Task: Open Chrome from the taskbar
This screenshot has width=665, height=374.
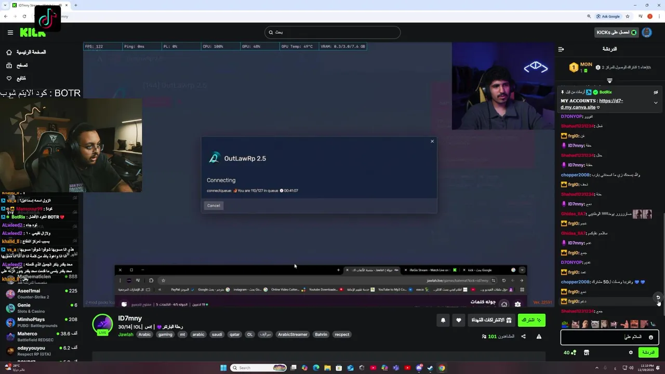Action: click(442, 368)
